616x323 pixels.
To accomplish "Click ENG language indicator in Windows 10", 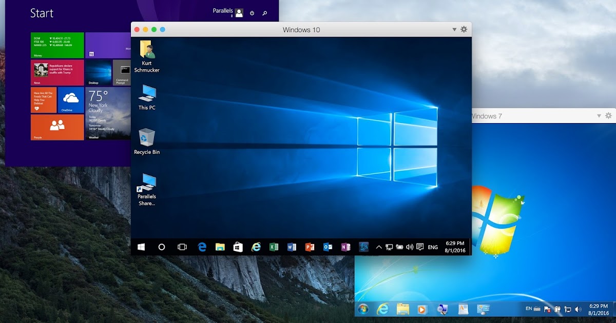I will coord(433,247).
